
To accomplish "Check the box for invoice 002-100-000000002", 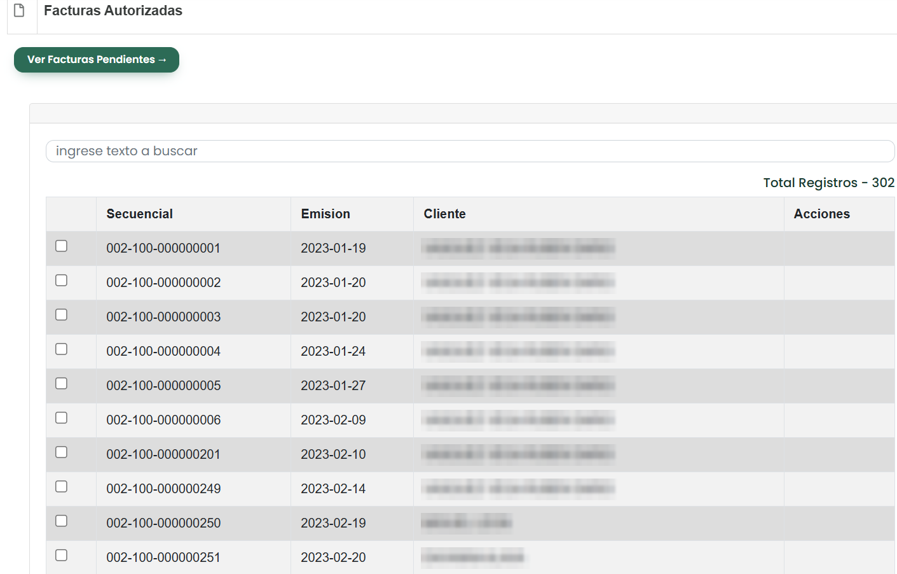I will tap(62, 281).
